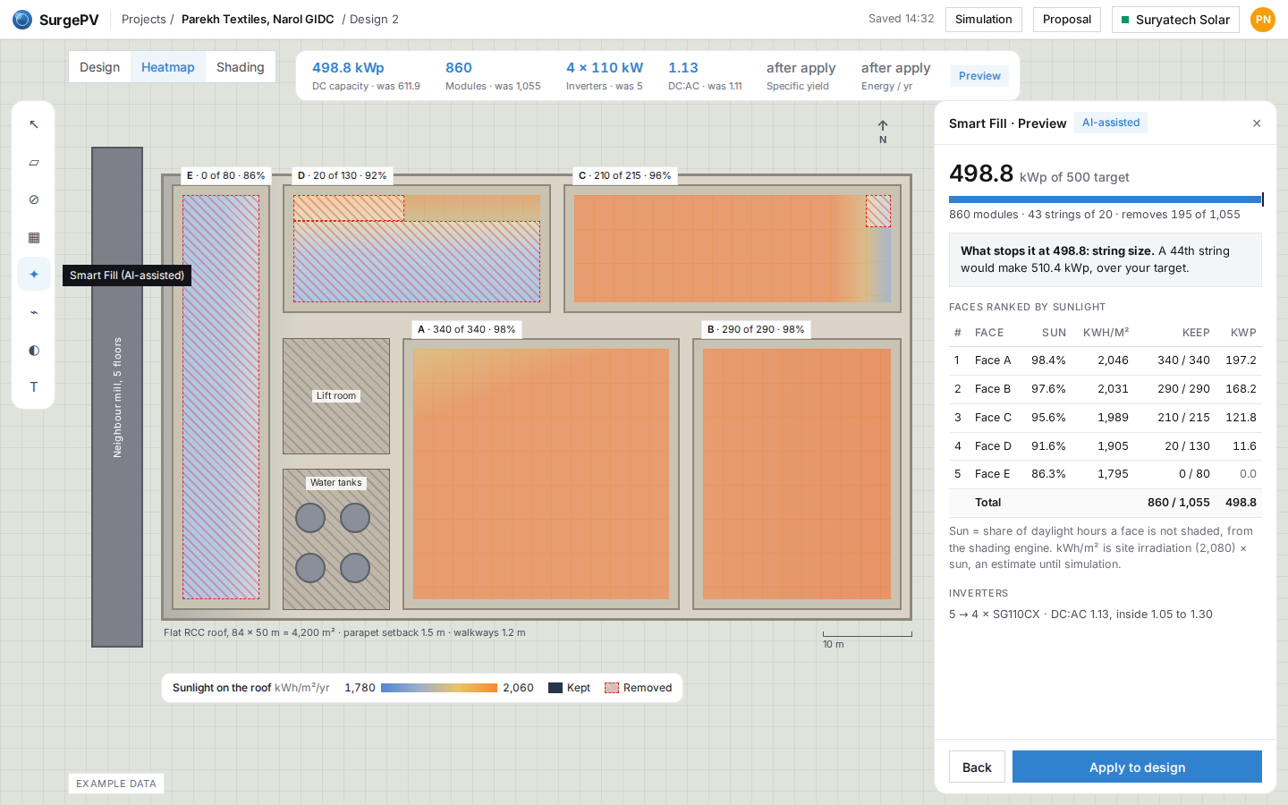Select the Neighbour mill building
This screenshot has height=805, width=1288.
[117, 396]
